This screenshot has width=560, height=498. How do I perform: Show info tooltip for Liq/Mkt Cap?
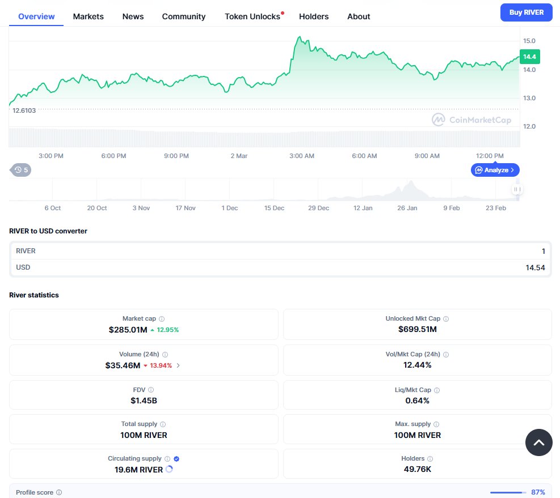pyautogui.click(x=437, y=390)
